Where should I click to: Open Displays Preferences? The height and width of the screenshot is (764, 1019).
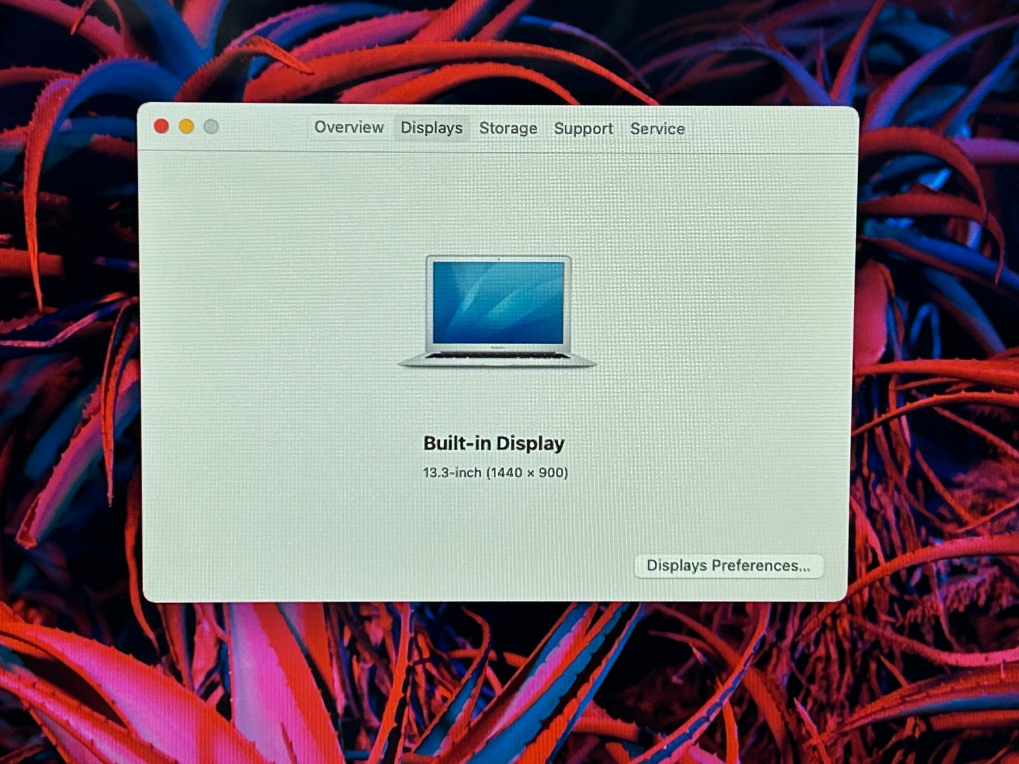729,565
